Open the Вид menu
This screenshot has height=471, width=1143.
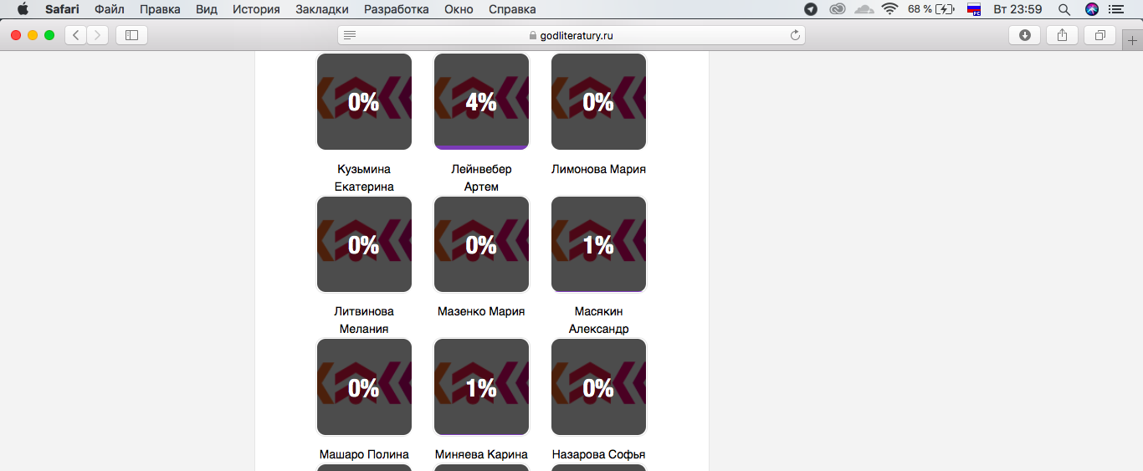coord(206,9)
